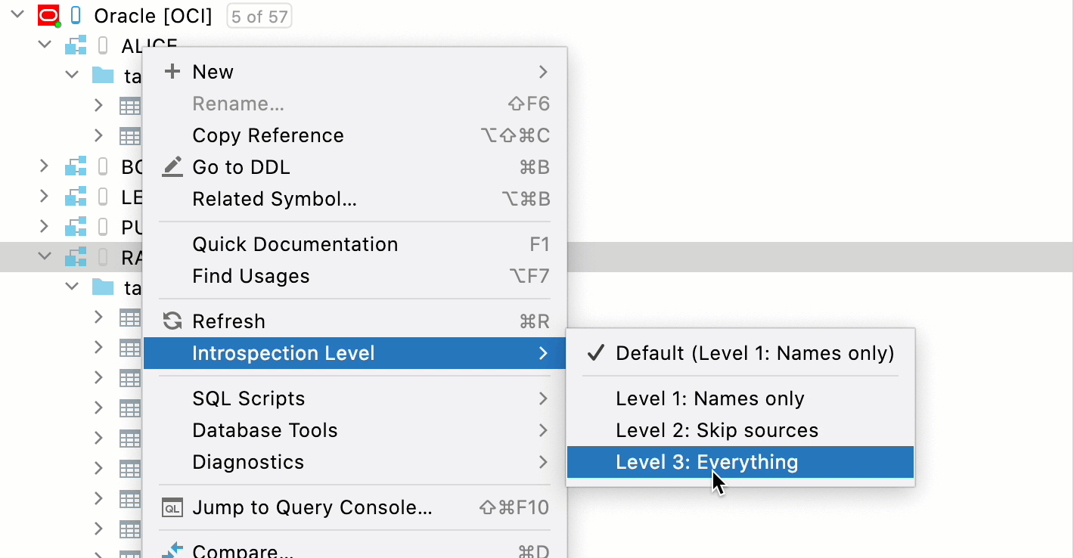Select Copy Reference from context menu
The image size is (1074, 558).
pyautogui.click(x=268, y=135)
